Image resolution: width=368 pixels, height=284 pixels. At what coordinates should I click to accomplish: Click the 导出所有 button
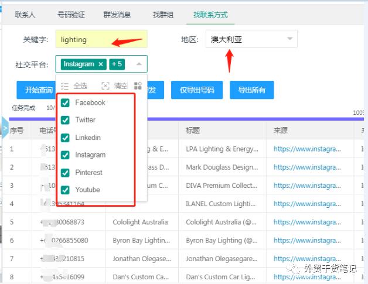(251, 90)
